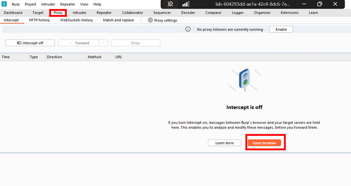Click the lab-604293dd session title text
Viewport: 351px width, 186px height.
[x=252, y=4]
